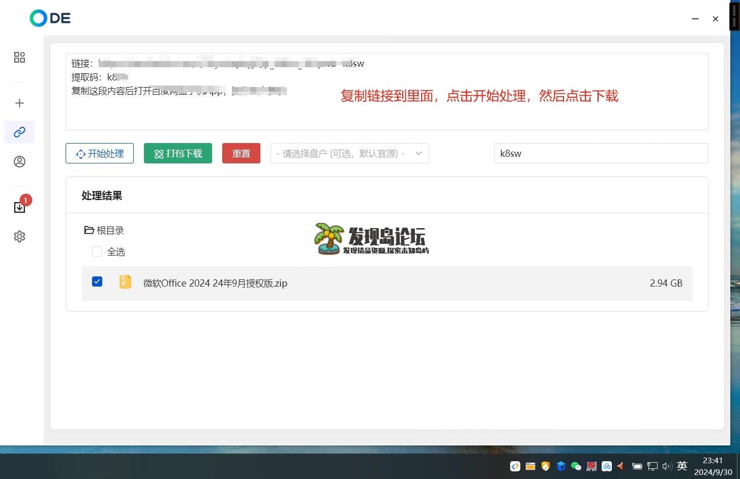740x479 pixels.
Task: Click the 根目录 root folder entry
Action: [x=104, y=231]
